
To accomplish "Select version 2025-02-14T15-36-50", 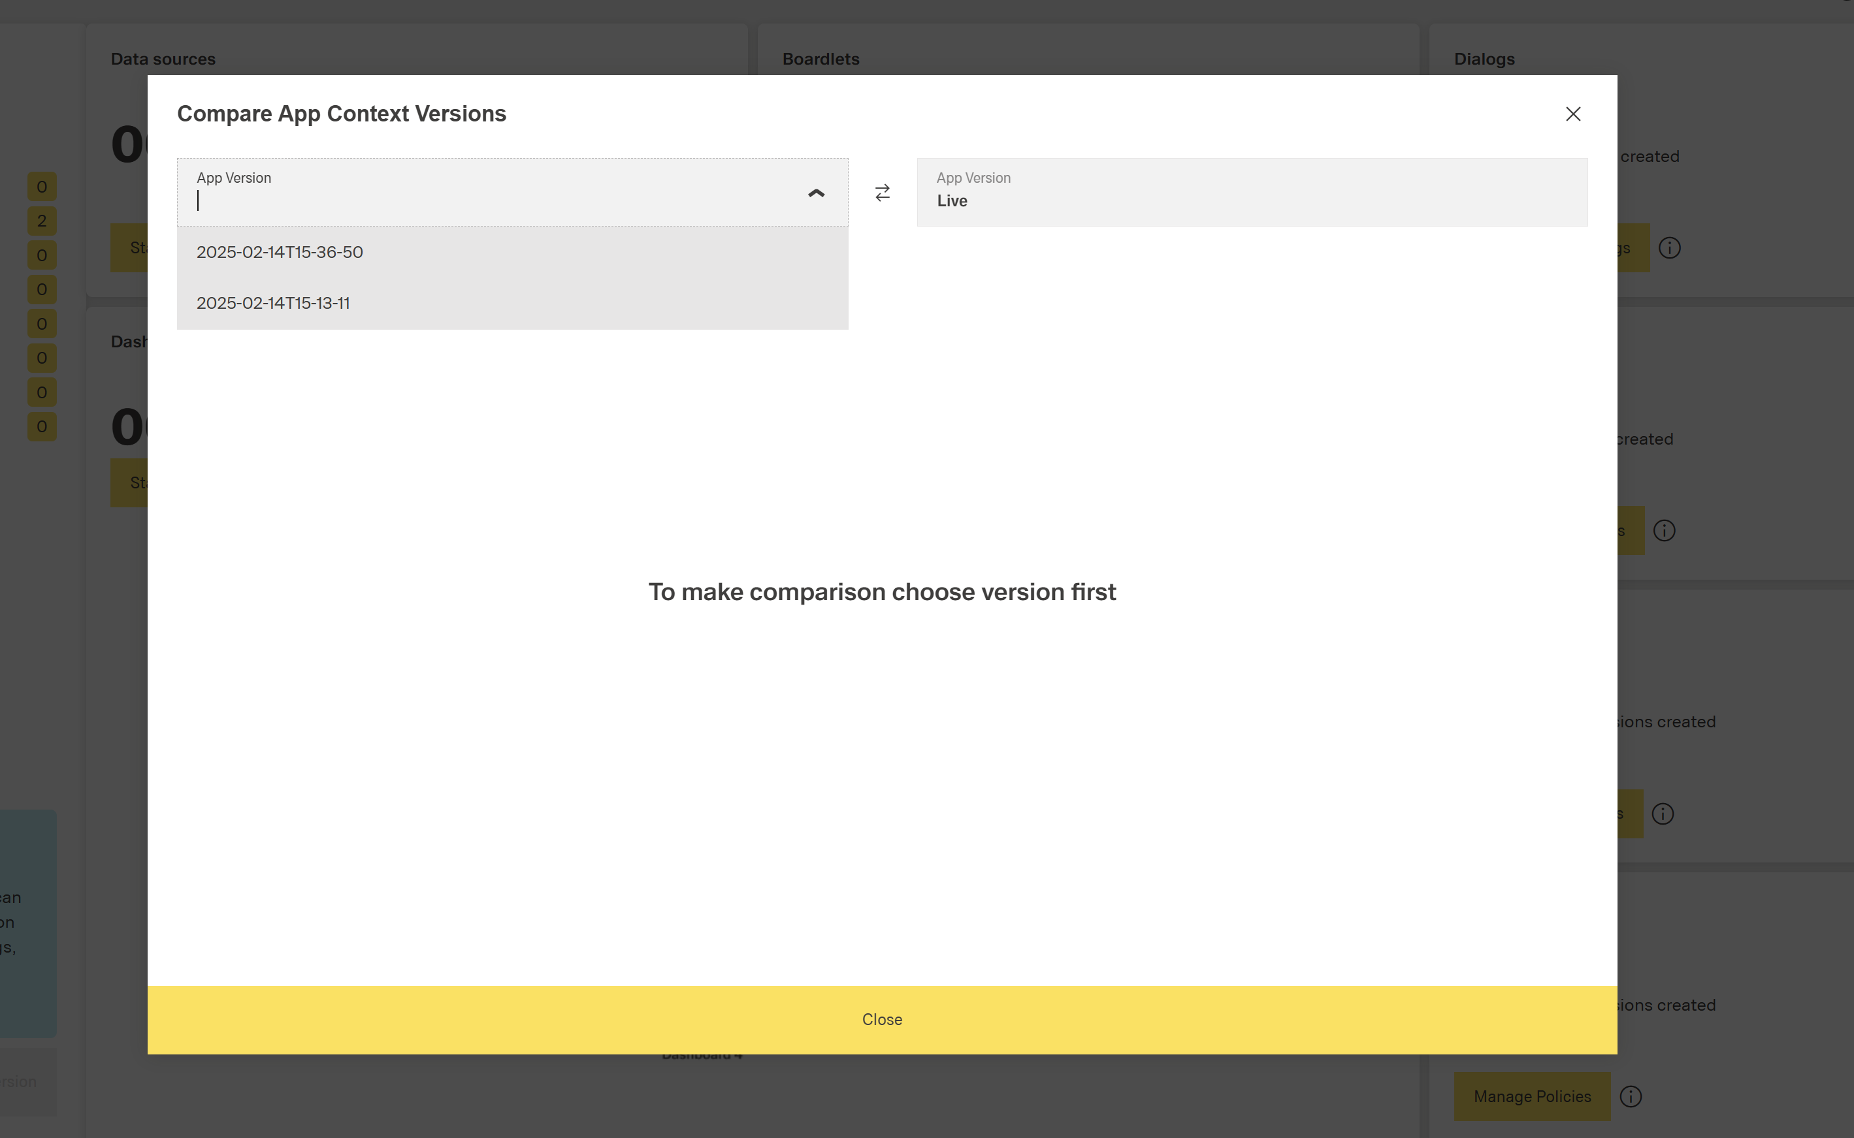I will [280, 252].
